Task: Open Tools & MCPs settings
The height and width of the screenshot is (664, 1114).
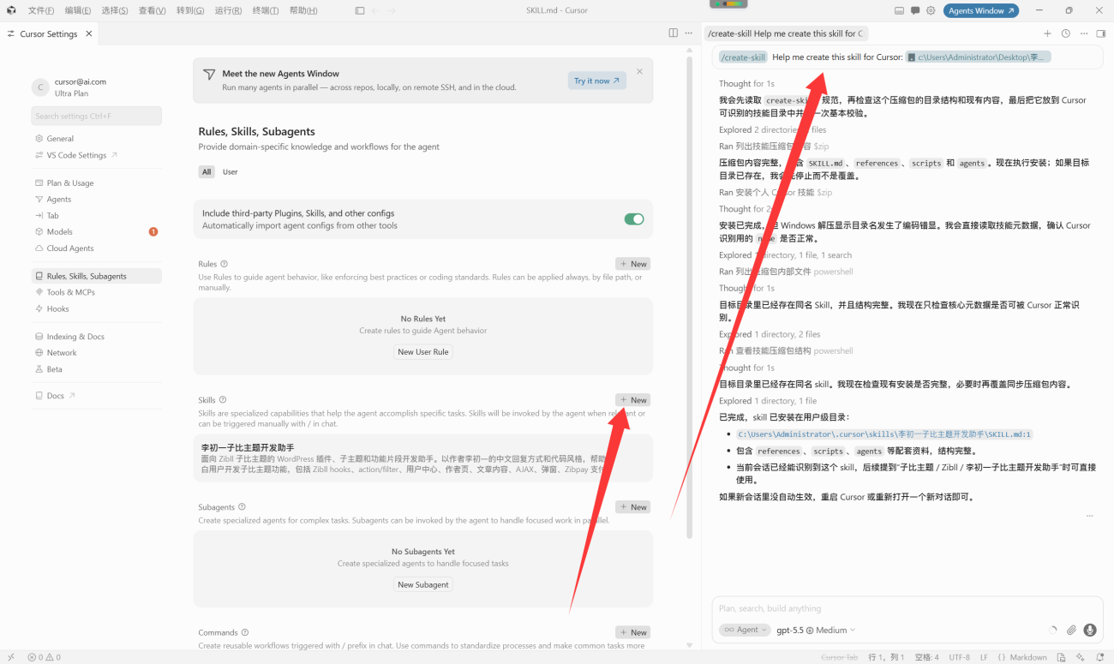Action: (x=97, y=292)
